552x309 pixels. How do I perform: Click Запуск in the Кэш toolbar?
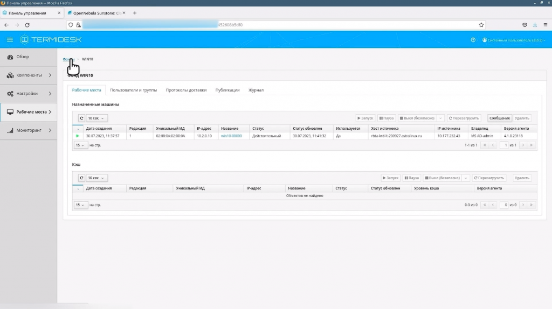coord(390,178)
